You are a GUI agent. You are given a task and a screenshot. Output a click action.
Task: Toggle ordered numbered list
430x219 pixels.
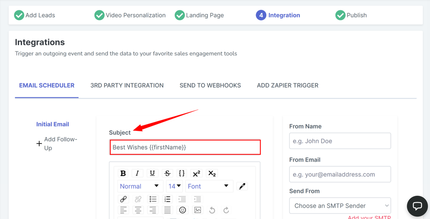[167, 199]
